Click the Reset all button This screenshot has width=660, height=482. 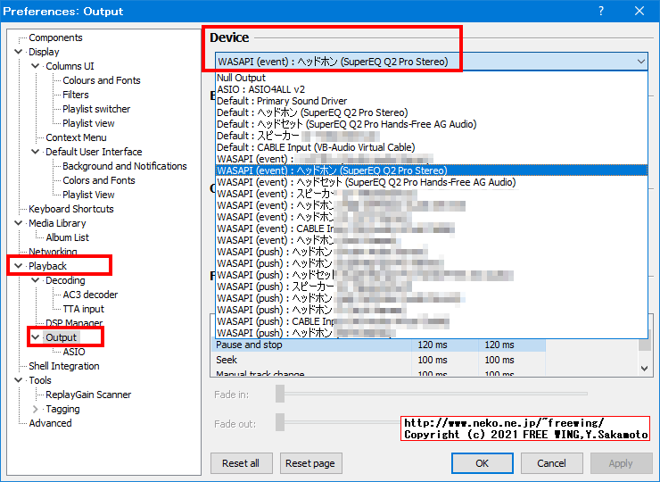pyautogui.click(x=241, y=463)
